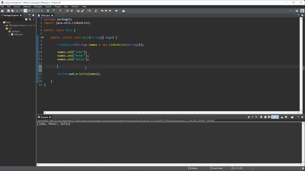Toggle Word Wrap in the Console

click(x=269, y=117)
